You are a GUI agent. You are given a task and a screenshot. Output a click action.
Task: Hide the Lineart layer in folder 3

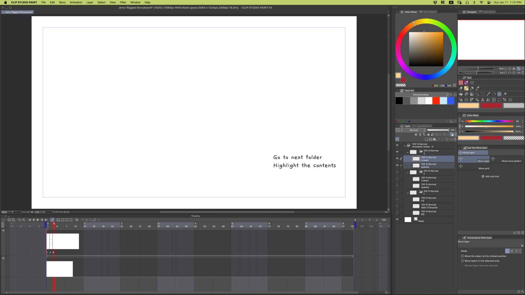[397, 159]
